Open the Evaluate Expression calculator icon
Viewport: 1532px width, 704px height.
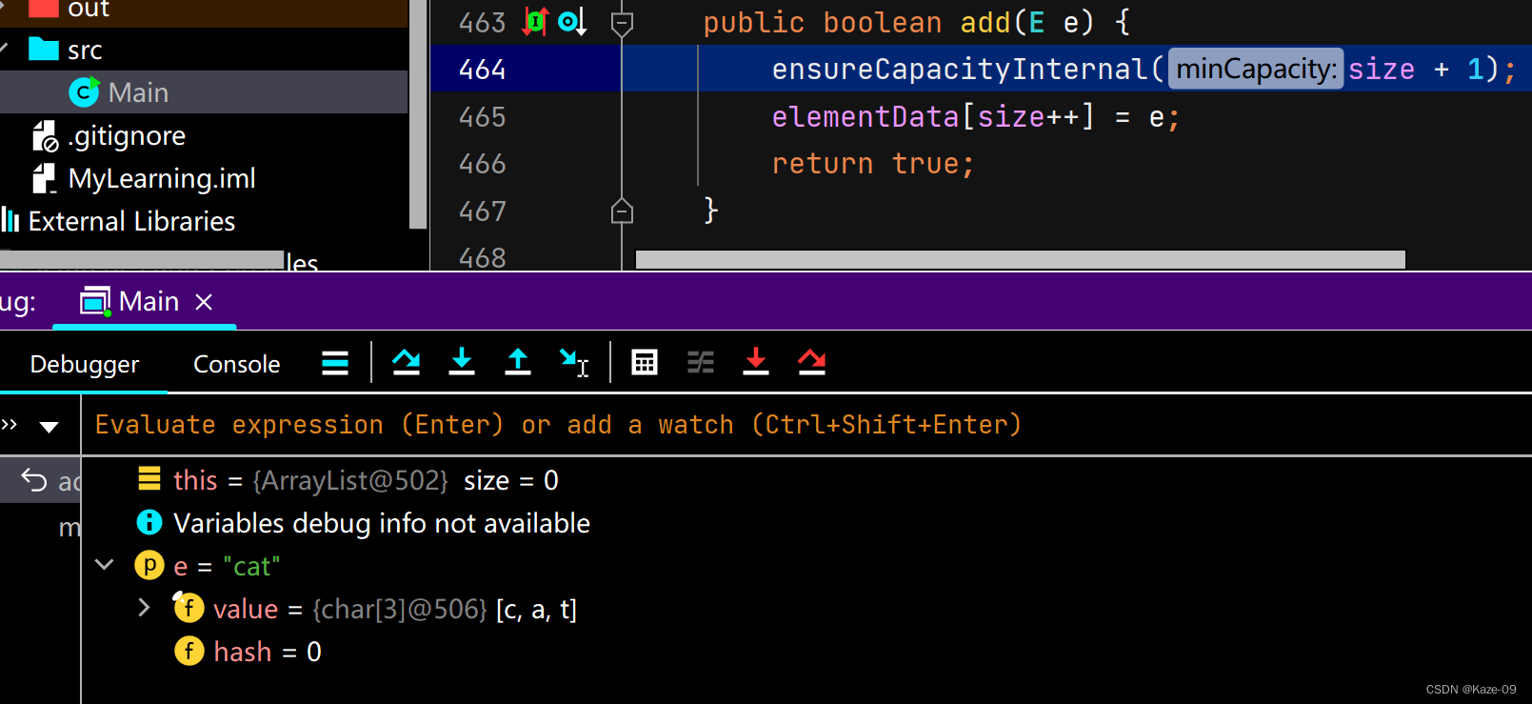coord(645,363)
